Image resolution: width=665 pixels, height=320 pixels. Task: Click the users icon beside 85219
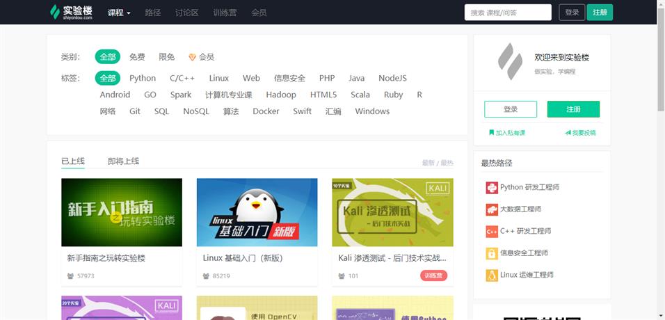tap(206, 276)
